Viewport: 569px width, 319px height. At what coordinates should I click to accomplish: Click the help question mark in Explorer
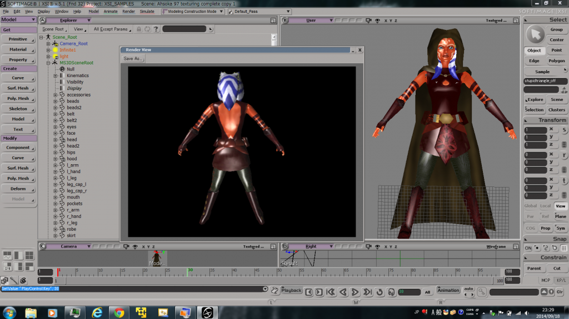156,29
